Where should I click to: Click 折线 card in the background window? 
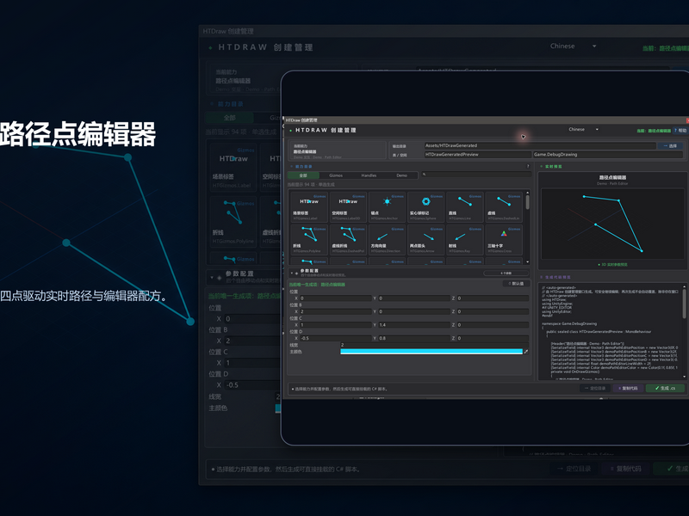[233, 223]
